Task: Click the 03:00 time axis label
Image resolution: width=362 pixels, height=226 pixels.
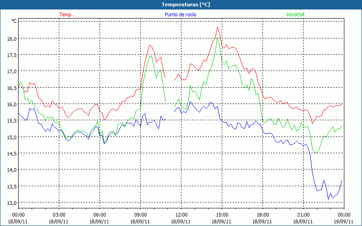Action: pyautogui.click(x=59, y=215)
